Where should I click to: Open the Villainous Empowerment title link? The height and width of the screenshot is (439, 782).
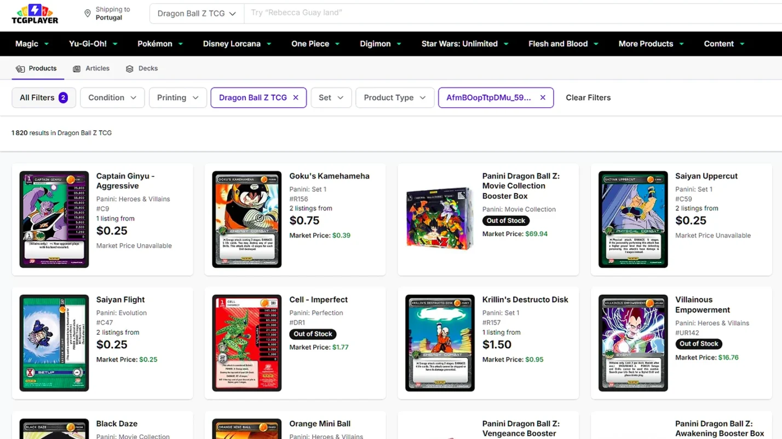703,305
